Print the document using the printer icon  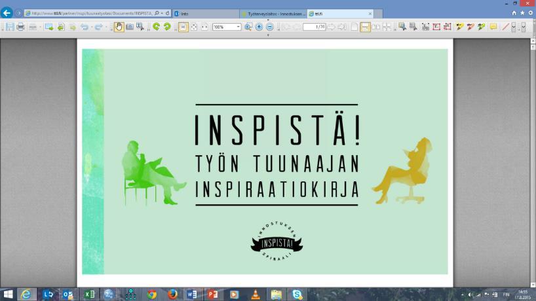[20, 27]
